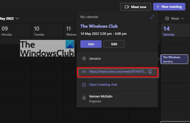The height and width of the screenshot is (123, 190).
Task: Click the location pin icon
Action: [x=84, y=59]
